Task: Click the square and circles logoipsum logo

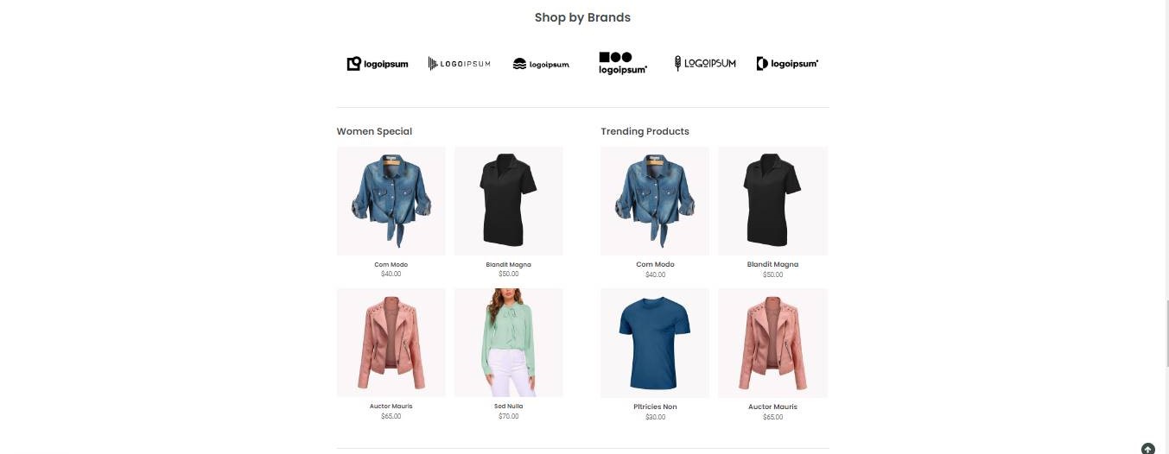Action: pyautogui.click(x=623, y=63)
